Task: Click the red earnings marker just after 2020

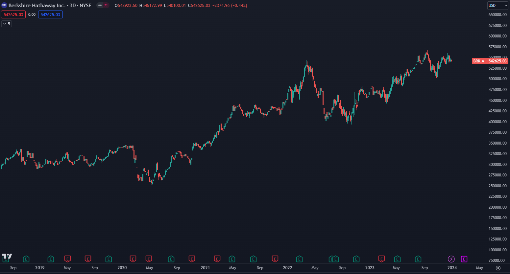Action: pos(133,259)
